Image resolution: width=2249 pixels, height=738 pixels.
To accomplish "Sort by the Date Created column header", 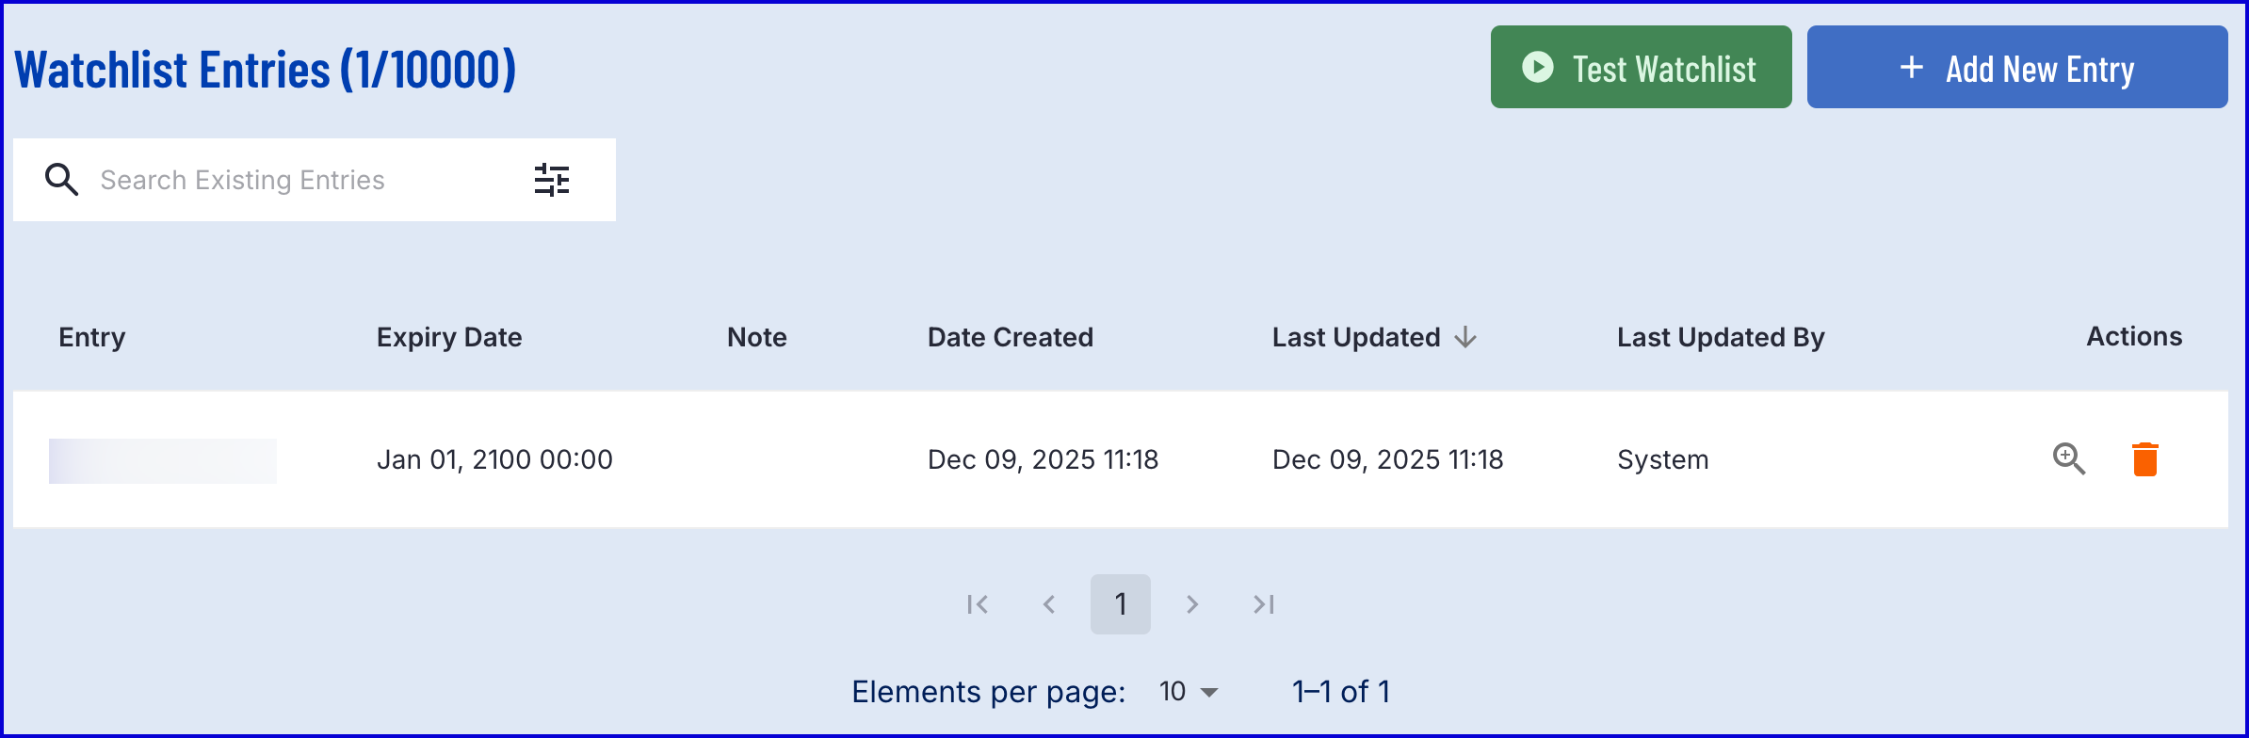I will (1010, 337).
